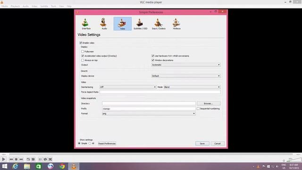Open Action Center flag tray icon
302x170 pixels.
(x=263, y=167)
